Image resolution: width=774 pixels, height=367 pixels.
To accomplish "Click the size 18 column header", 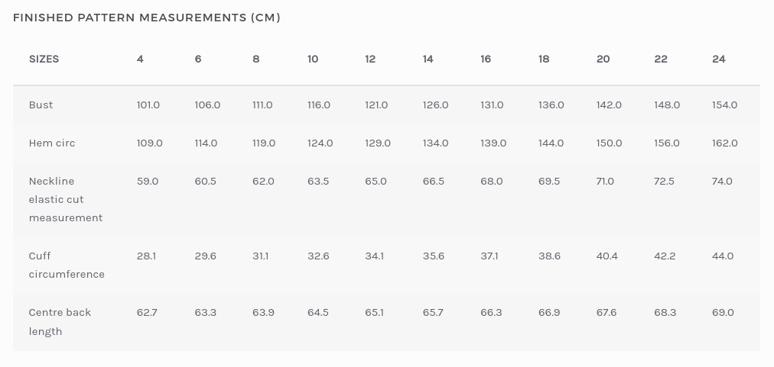I will click(x=544, y=59).
